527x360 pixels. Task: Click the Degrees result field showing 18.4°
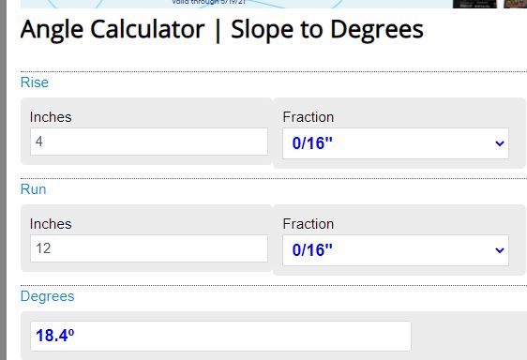(220, 337)
